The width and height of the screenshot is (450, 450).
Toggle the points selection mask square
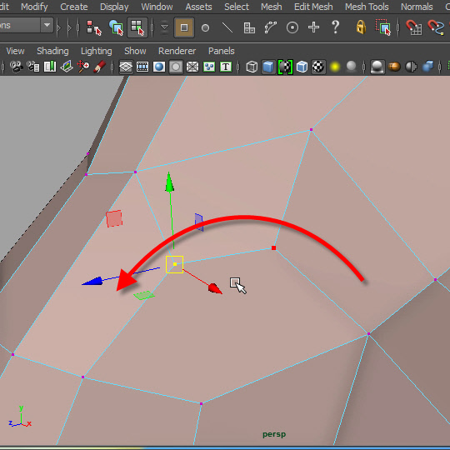click(x=184, y=27)
